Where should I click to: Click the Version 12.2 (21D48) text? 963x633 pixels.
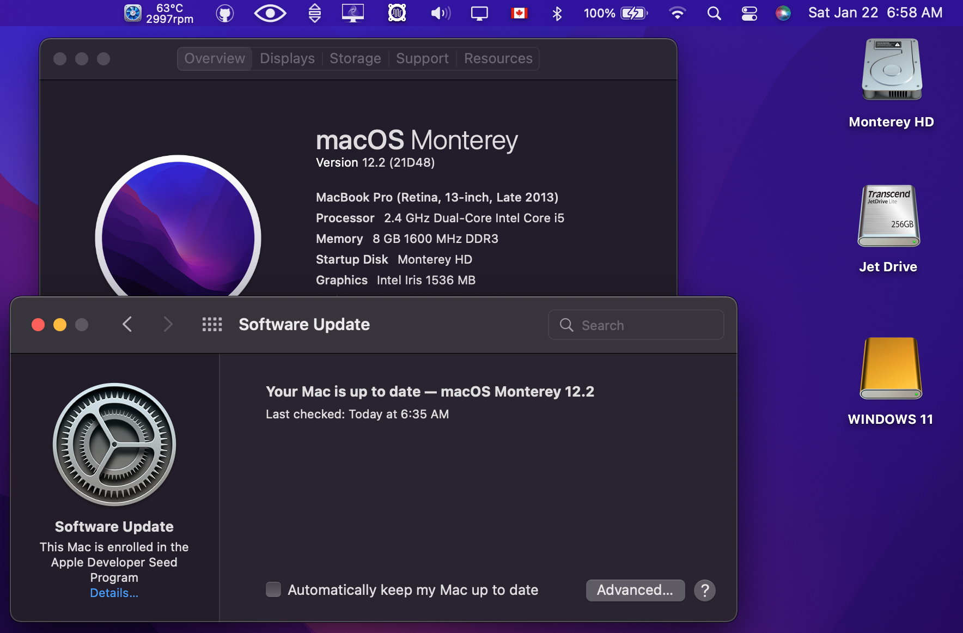375,163
